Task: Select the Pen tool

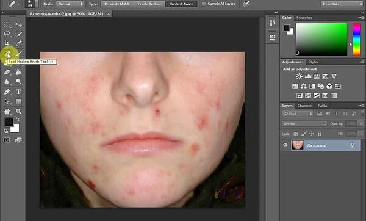Action: 7,92
